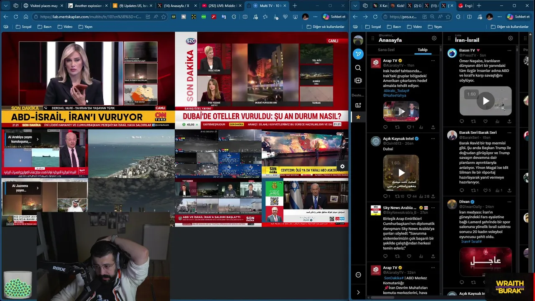Open the starred deck in X Pro sidebar
The image size is (535, 301).
pyautogui.click(x=358, y=117)
